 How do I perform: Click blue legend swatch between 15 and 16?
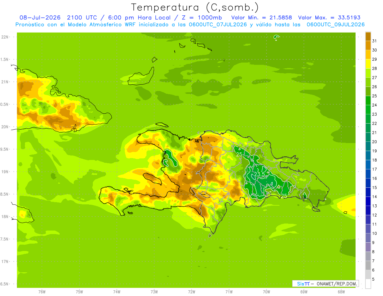pyautogui.click(x=368, y=183)
